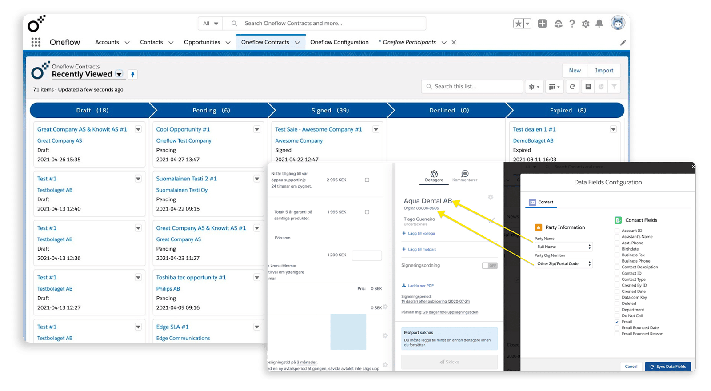Click the Contact Fields green icon
This screenshot has height=391, width=711.
(x=618, y=220)
